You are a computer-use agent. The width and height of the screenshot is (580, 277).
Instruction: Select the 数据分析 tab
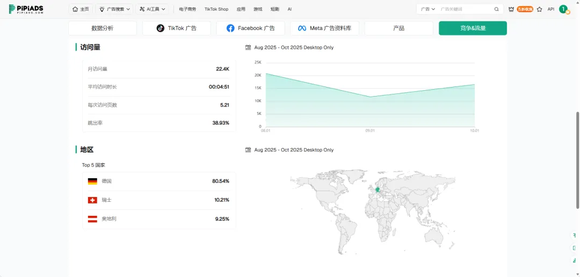[x=102, y=28]
